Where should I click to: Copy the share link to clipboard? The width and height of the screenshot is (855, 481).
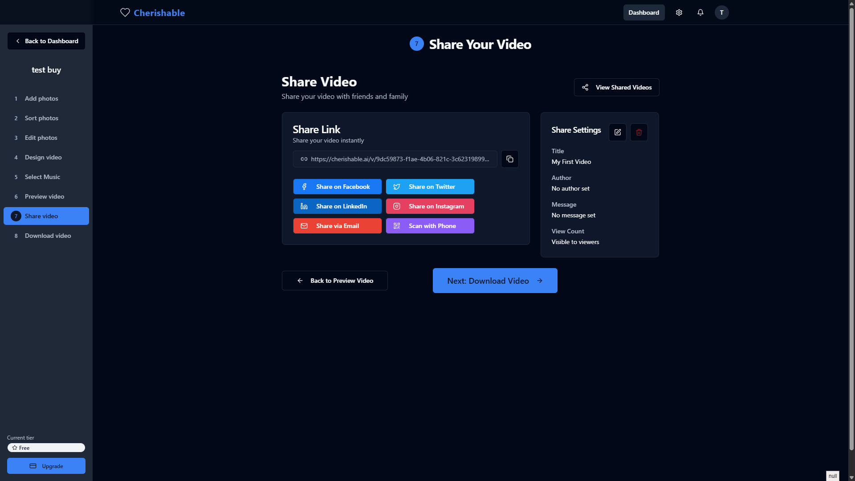pos(509,159)
